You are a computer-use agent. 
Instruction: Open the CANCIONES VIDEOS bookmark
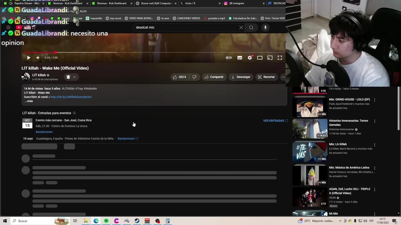point(186,18)
